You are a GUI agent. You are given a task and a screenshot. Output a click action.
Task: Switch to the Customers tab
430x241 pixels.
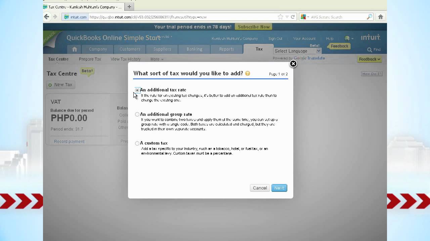[130, 49]
